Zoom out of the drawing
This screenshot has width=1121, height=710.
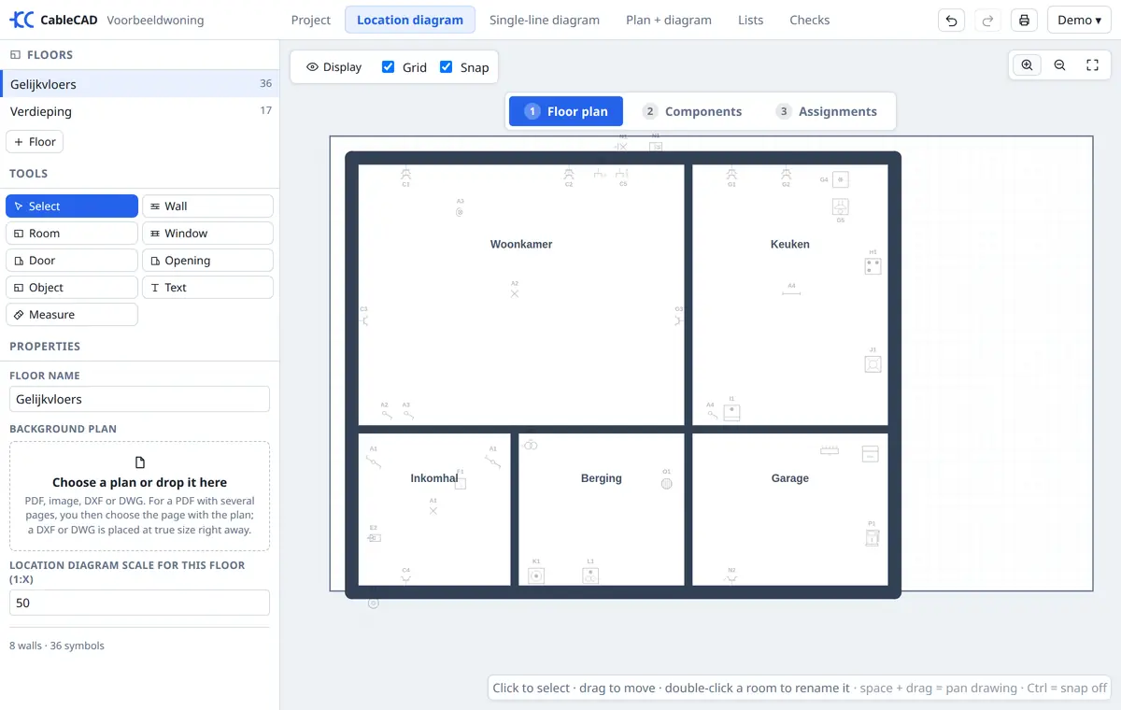tap(1059, 65)
